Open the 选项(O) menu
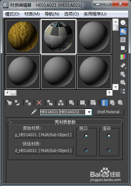The height and width of the screenshot is (186, 131). click(x=71, y=14)
